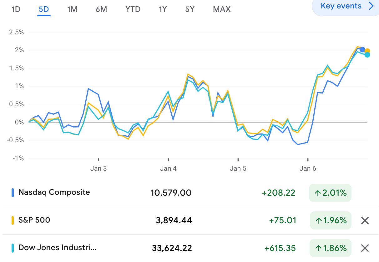The height and width of the screenshot is (262, 379).
Task: Click the Nasdaq point change +208.22
Action: pyautogui.click(x=279, y=193)
